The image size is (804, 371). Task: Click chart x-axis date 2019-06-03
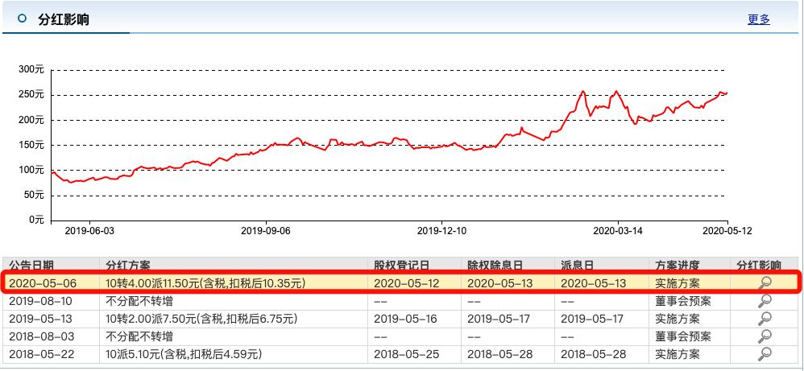click(x=89, y=231)
